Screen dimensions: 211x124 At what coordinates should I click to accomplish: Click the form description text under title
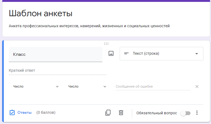(89, 26)
